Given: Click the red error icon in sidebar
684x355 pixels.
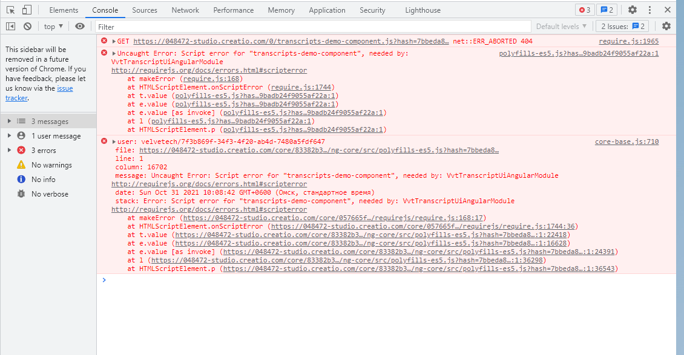Looking at the screenshot, I should tap(21, 150).
